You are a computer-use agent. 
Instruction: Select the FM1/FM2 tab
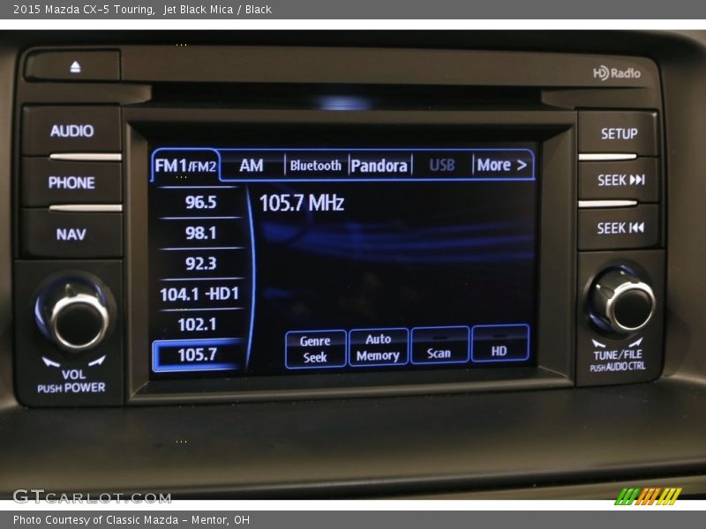point(185,166)
